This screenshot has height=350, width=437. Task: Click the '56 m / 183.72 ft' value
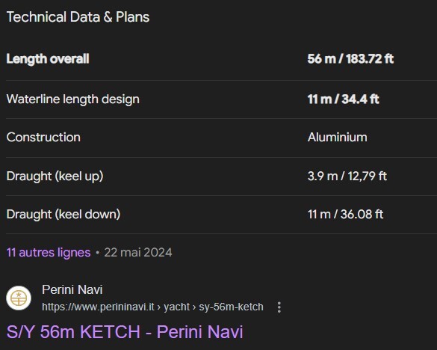point(350,59)
